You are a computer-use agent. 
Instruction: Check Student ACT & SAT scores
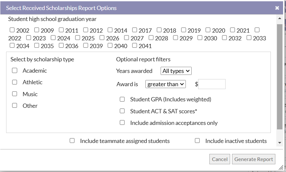click(x=122, y=111)
